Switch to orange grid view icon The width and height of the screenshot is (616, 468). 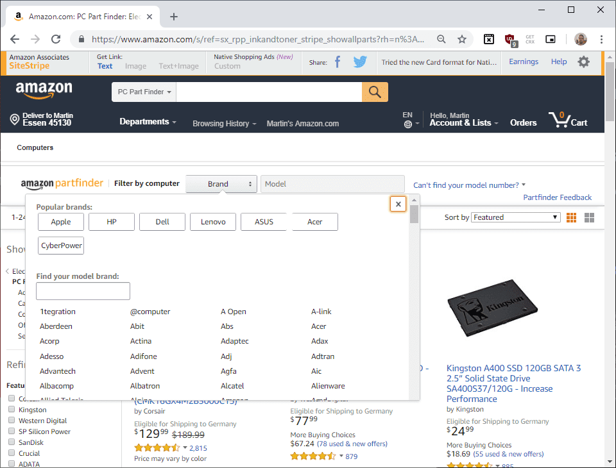point(571,217)
